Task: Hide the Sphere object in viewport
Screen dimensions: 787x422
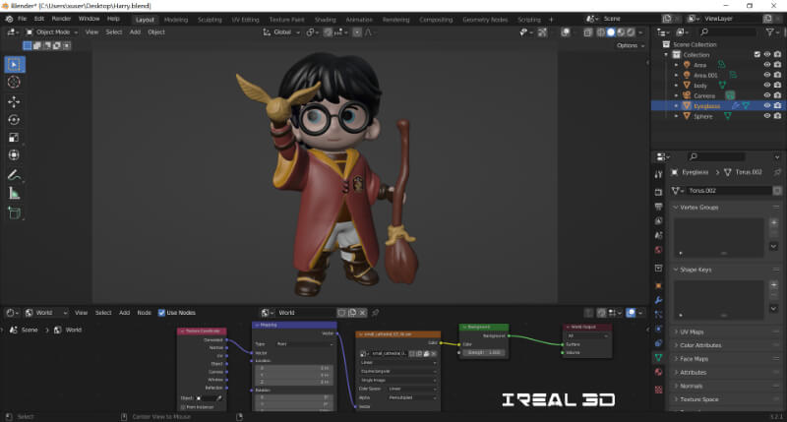Action: click(x=767, y=116)
